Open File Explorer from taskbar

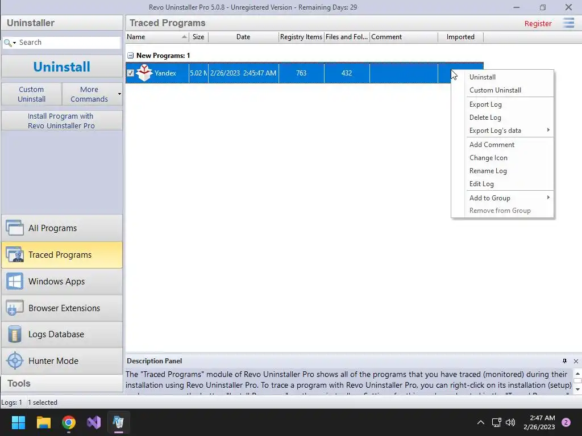[43, 422]
